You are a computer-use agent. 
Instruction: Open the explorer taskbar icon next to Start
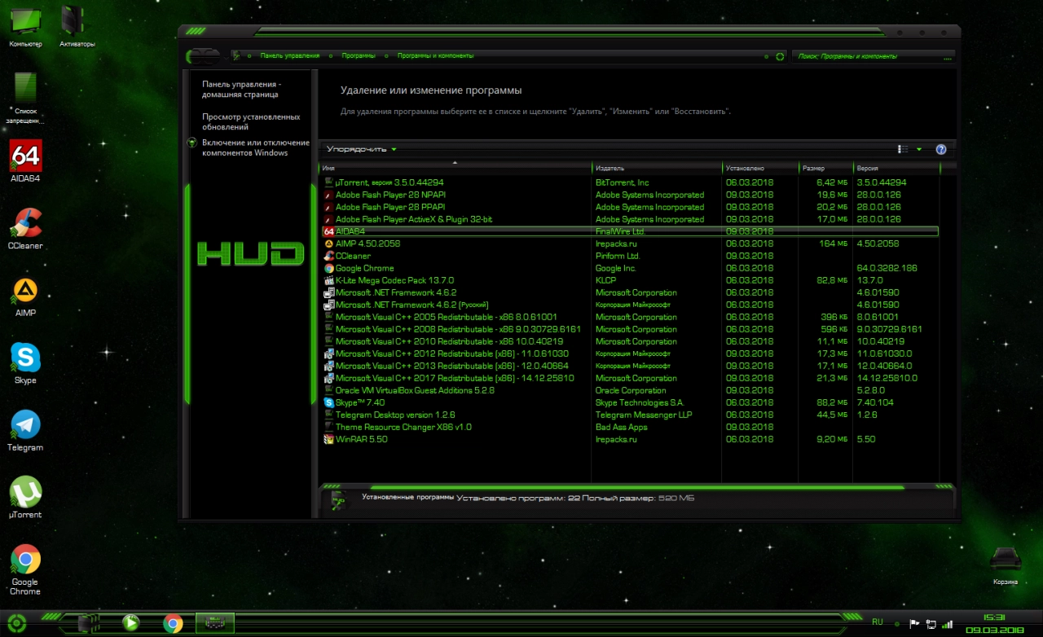pos(88,624)
